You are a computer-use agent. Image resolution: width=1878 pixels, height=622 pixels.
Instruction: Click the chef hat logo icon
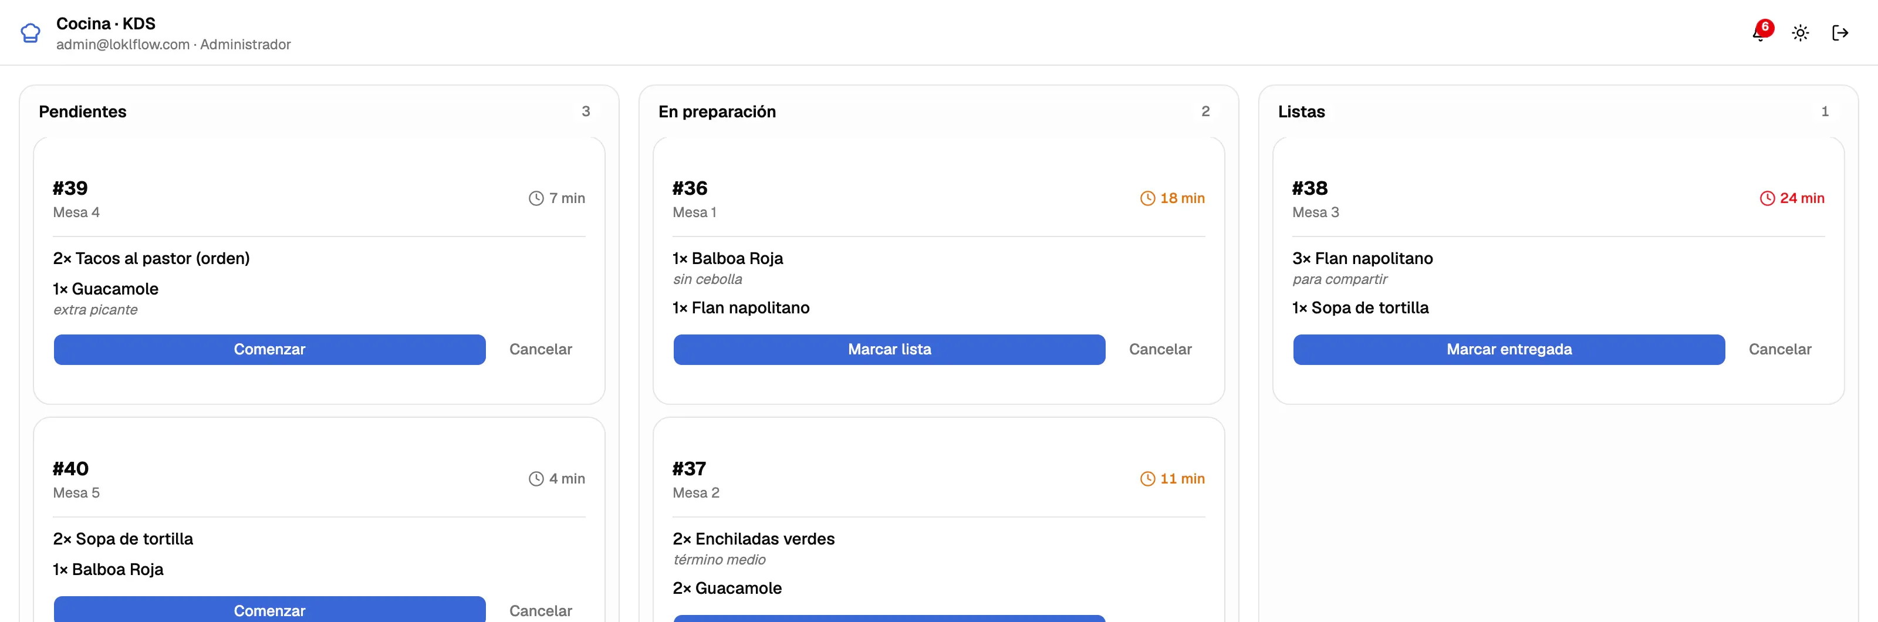click(31, 33)
